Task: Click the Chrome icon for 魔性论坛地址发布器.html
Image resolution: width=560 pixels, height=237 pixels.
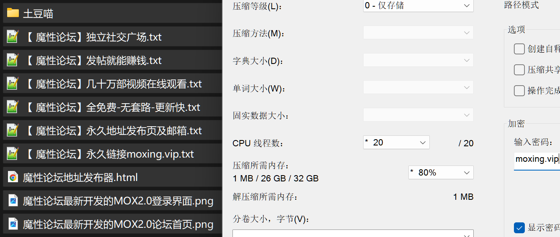Action: pyautogui.click(x=13, y=177)
